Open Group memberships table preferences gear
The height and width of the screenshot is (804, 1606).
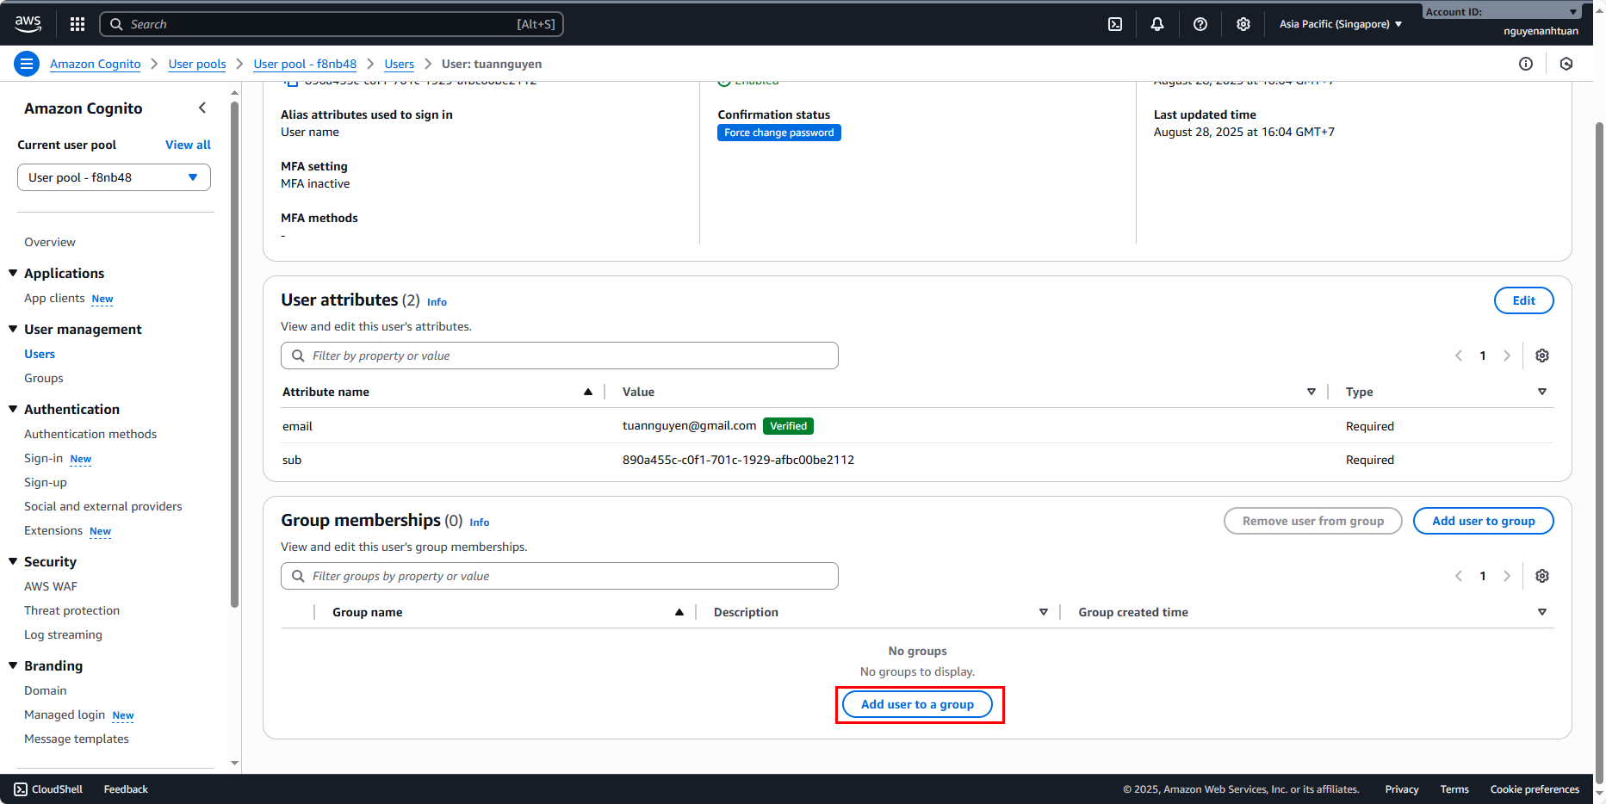click(x=1542, y=576)
